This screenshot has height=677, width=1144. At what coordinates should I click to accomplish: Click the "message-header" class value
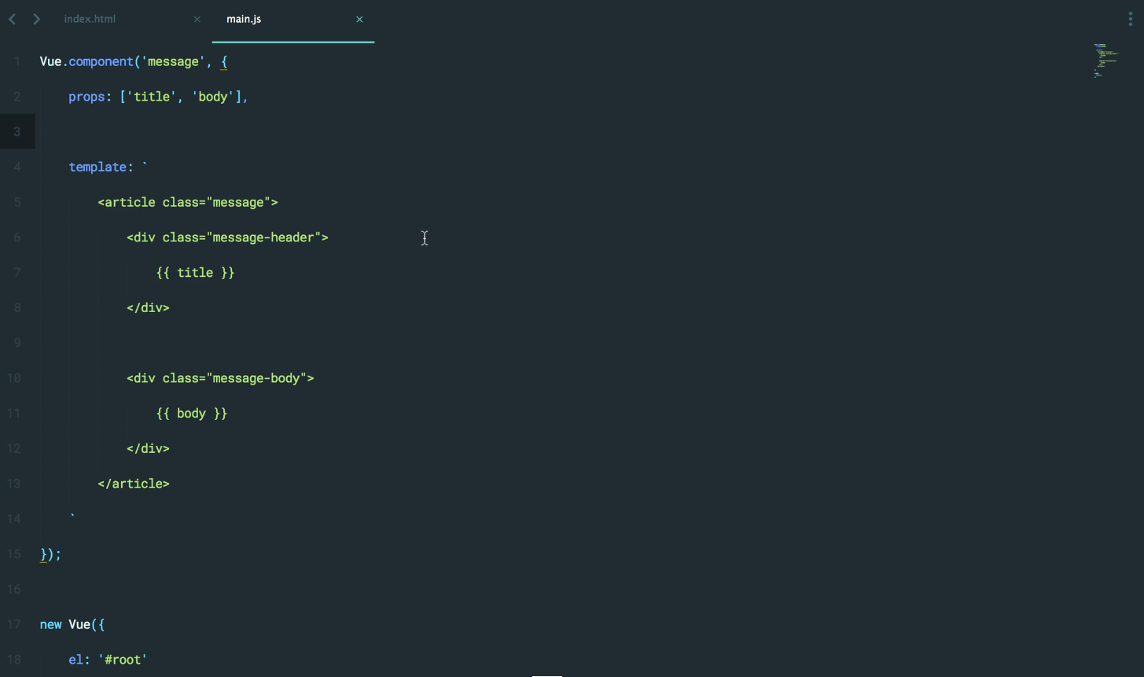click(263, 237)
